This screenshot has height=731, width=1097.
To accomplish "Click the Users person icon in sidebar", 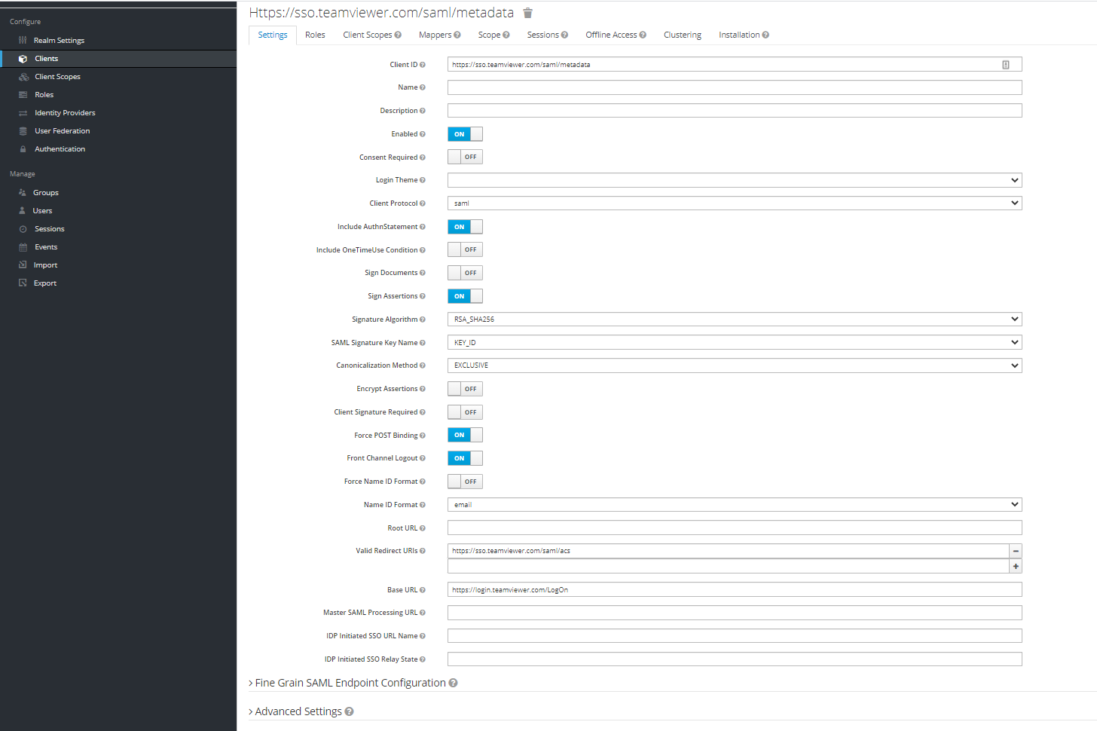I will coord(23,211).
